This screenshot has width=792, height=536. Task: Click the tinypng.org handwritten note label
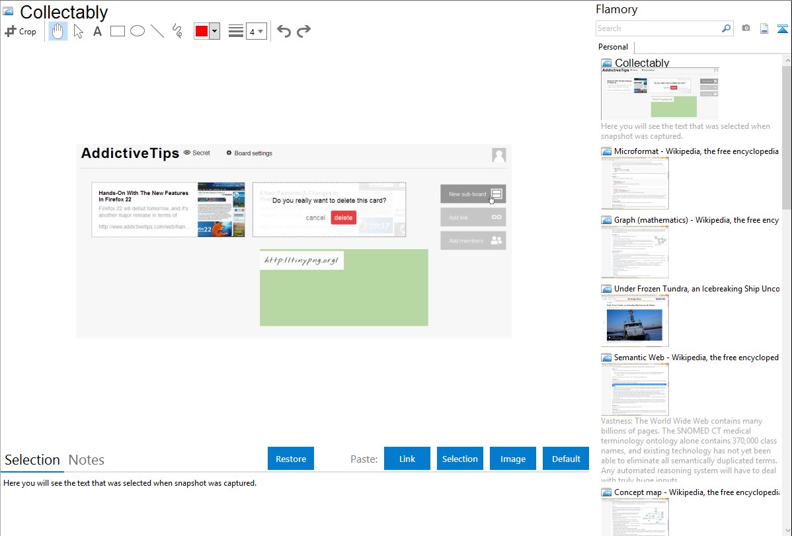301,260
